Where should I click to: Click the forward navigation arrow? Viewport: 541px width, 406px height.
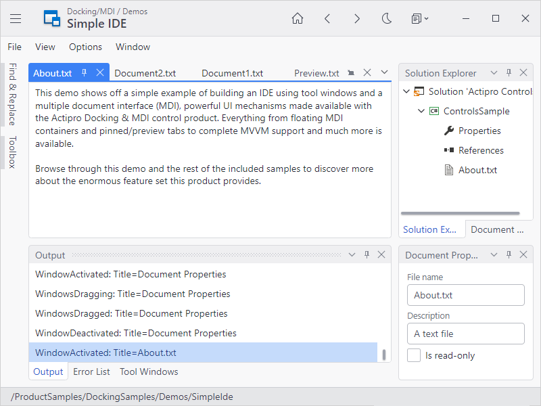(x=357, y=18)
